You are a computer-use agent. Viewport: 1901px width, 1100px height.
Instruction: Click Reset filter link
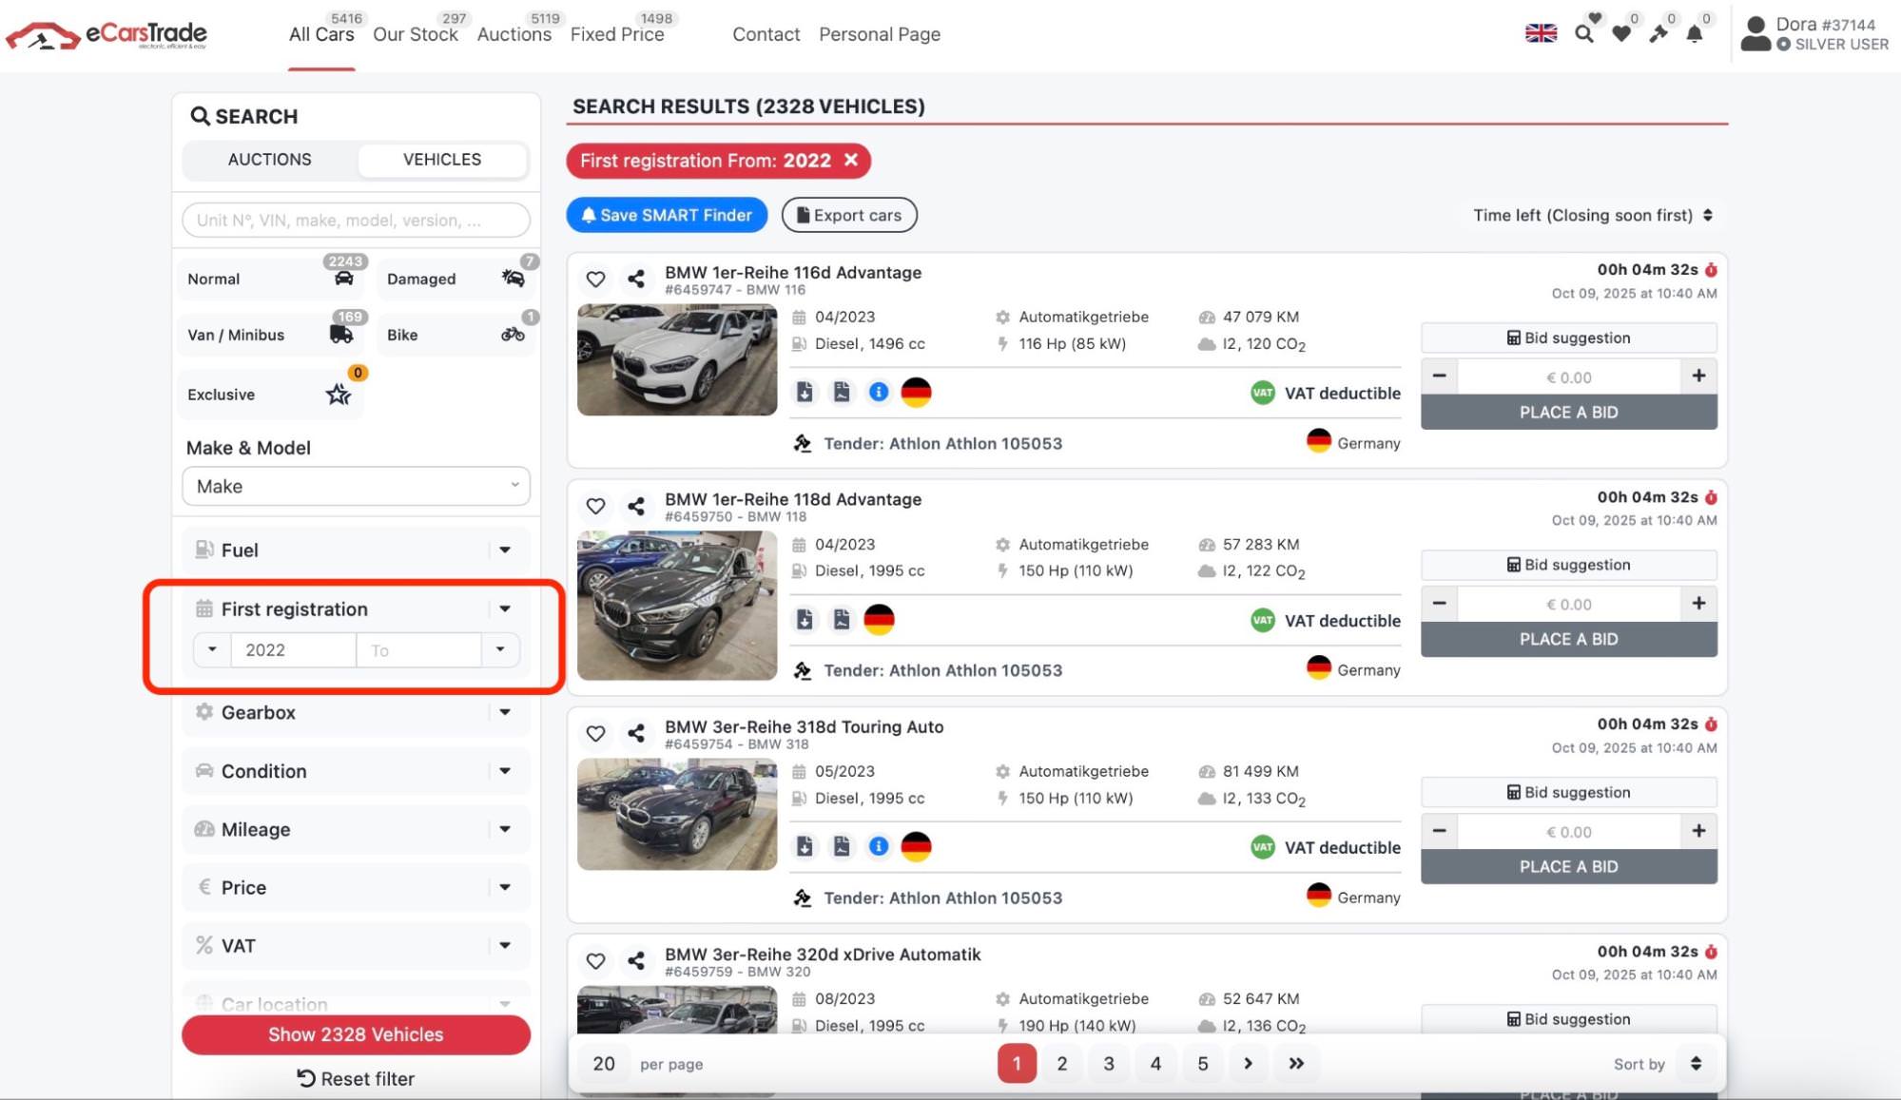pos(356,1078)
